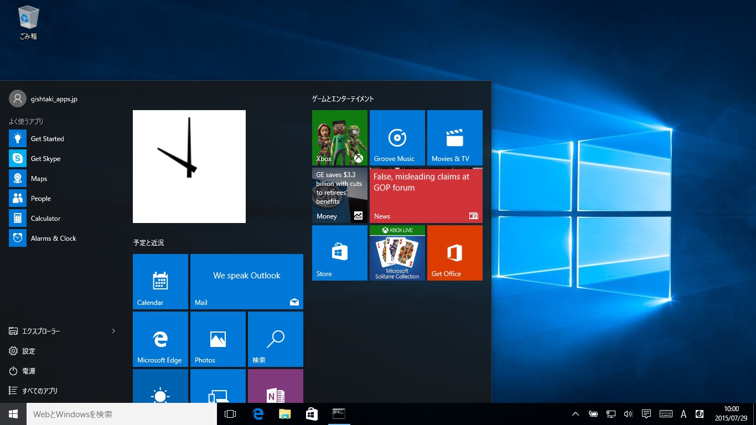Image resolution: width=756 pixels, height=425 pixels.
Task: Open the Calendar tile
Action: (x=160, y=282)
